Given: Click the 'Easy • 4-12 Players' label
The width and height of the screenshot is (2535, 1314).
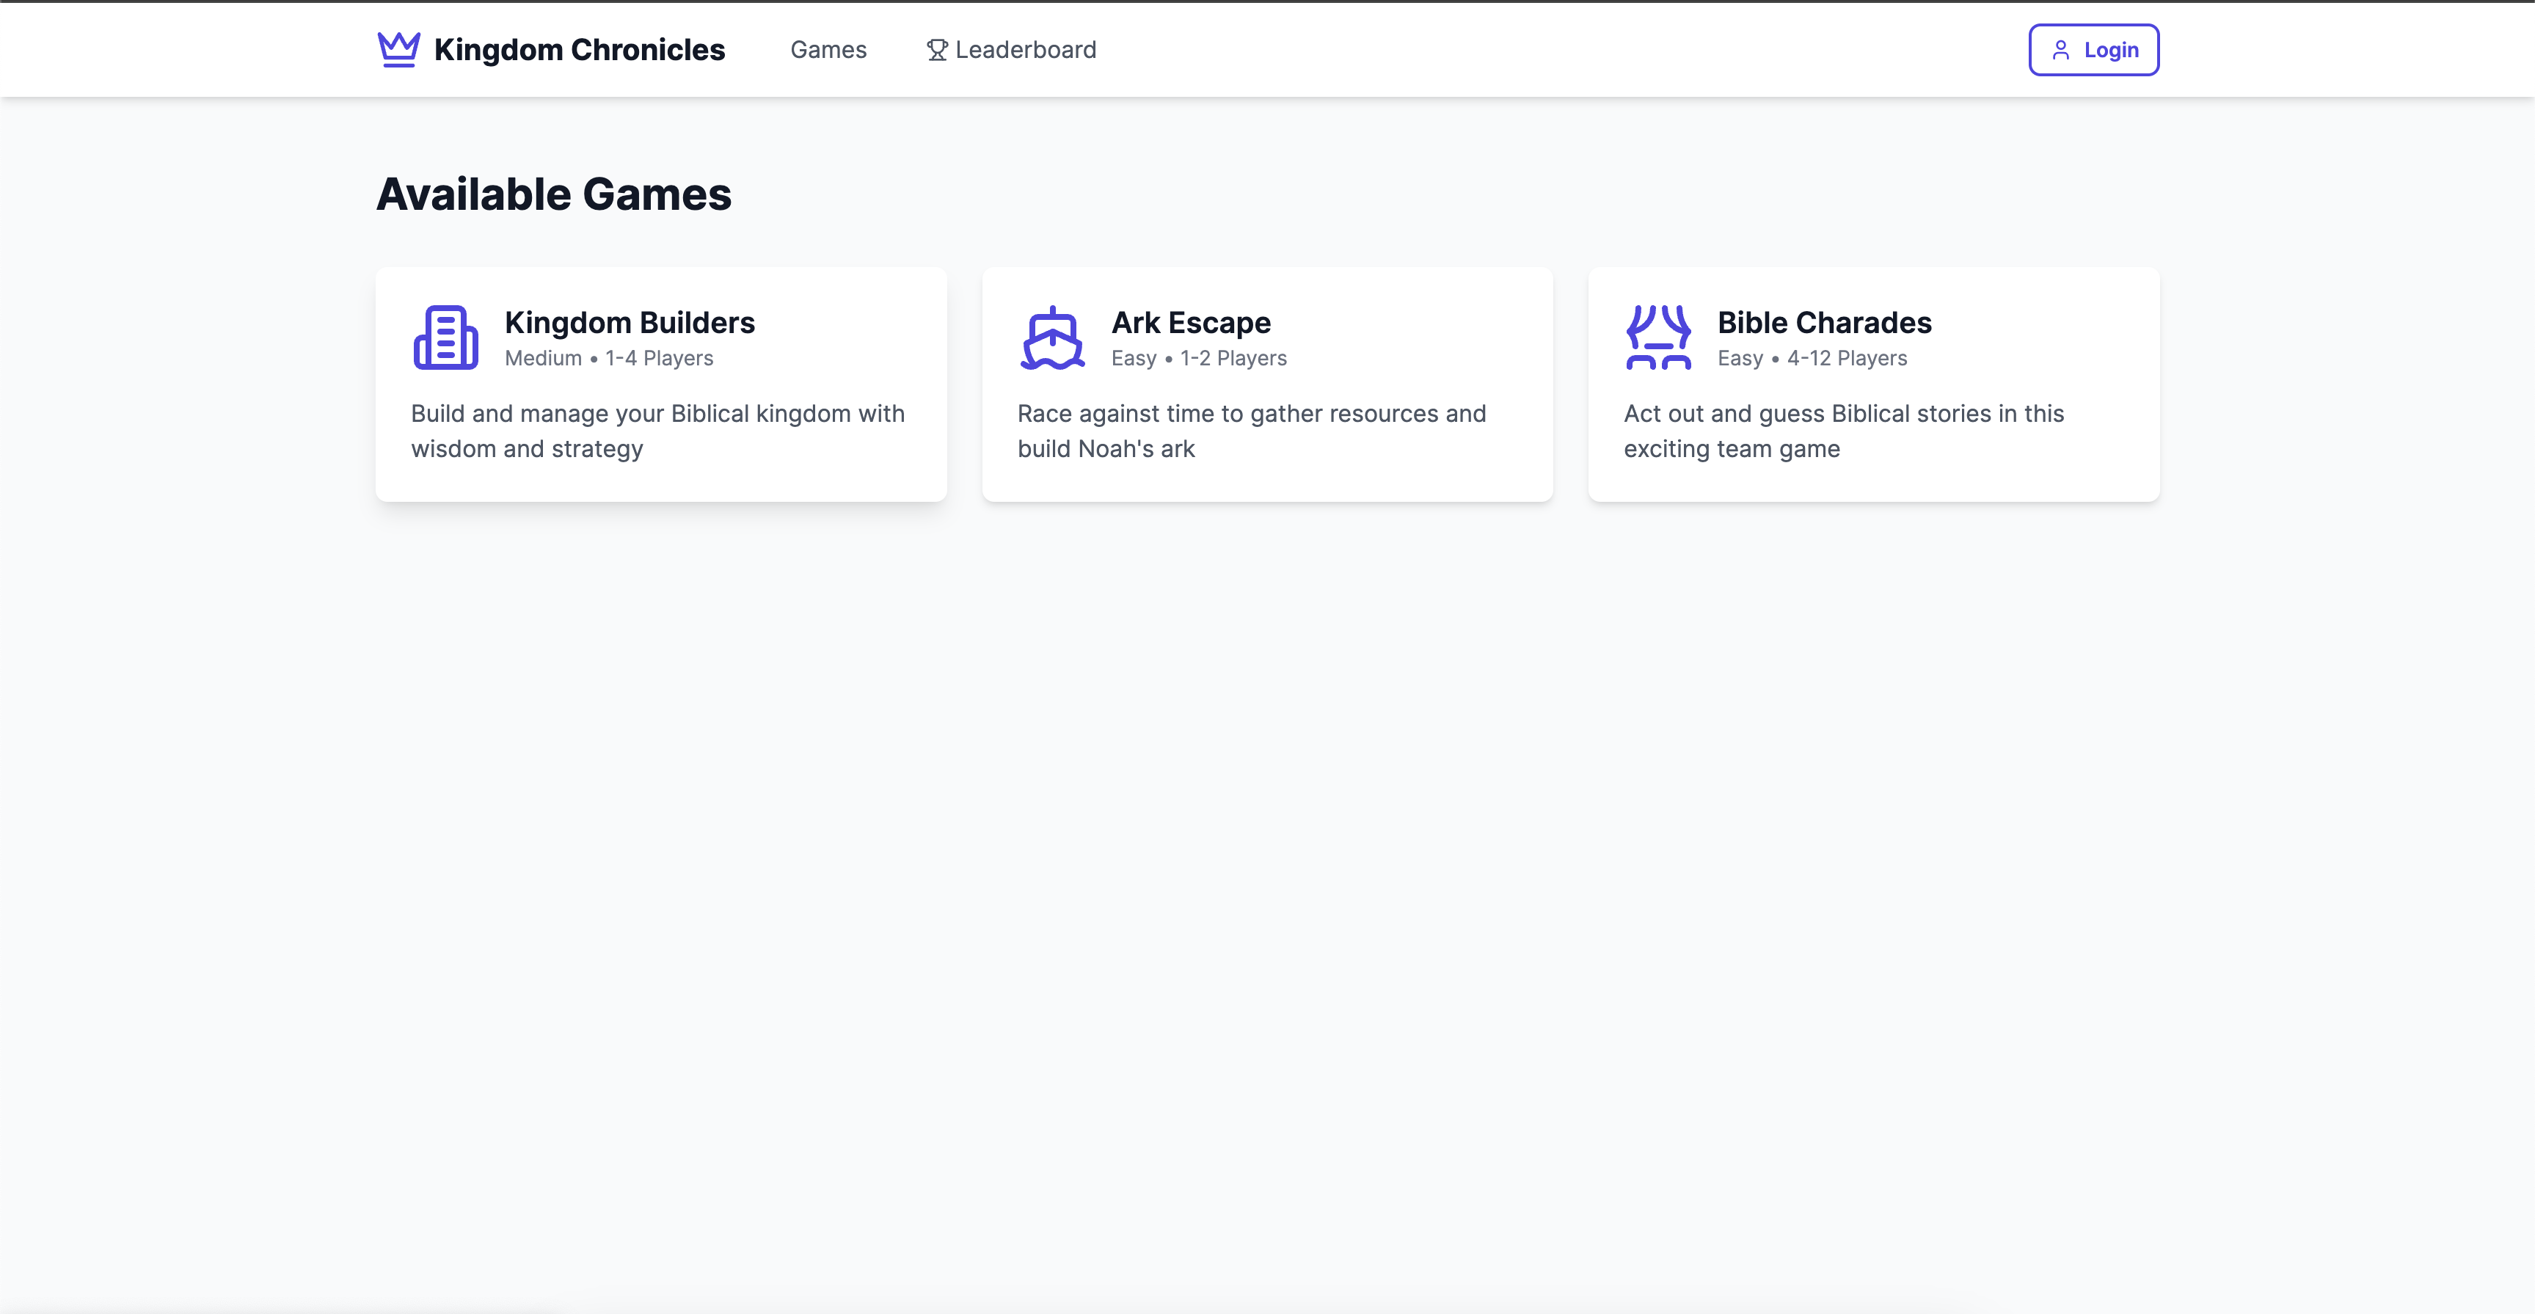Looking at the screenshot, I should [x=1812, y=358].
